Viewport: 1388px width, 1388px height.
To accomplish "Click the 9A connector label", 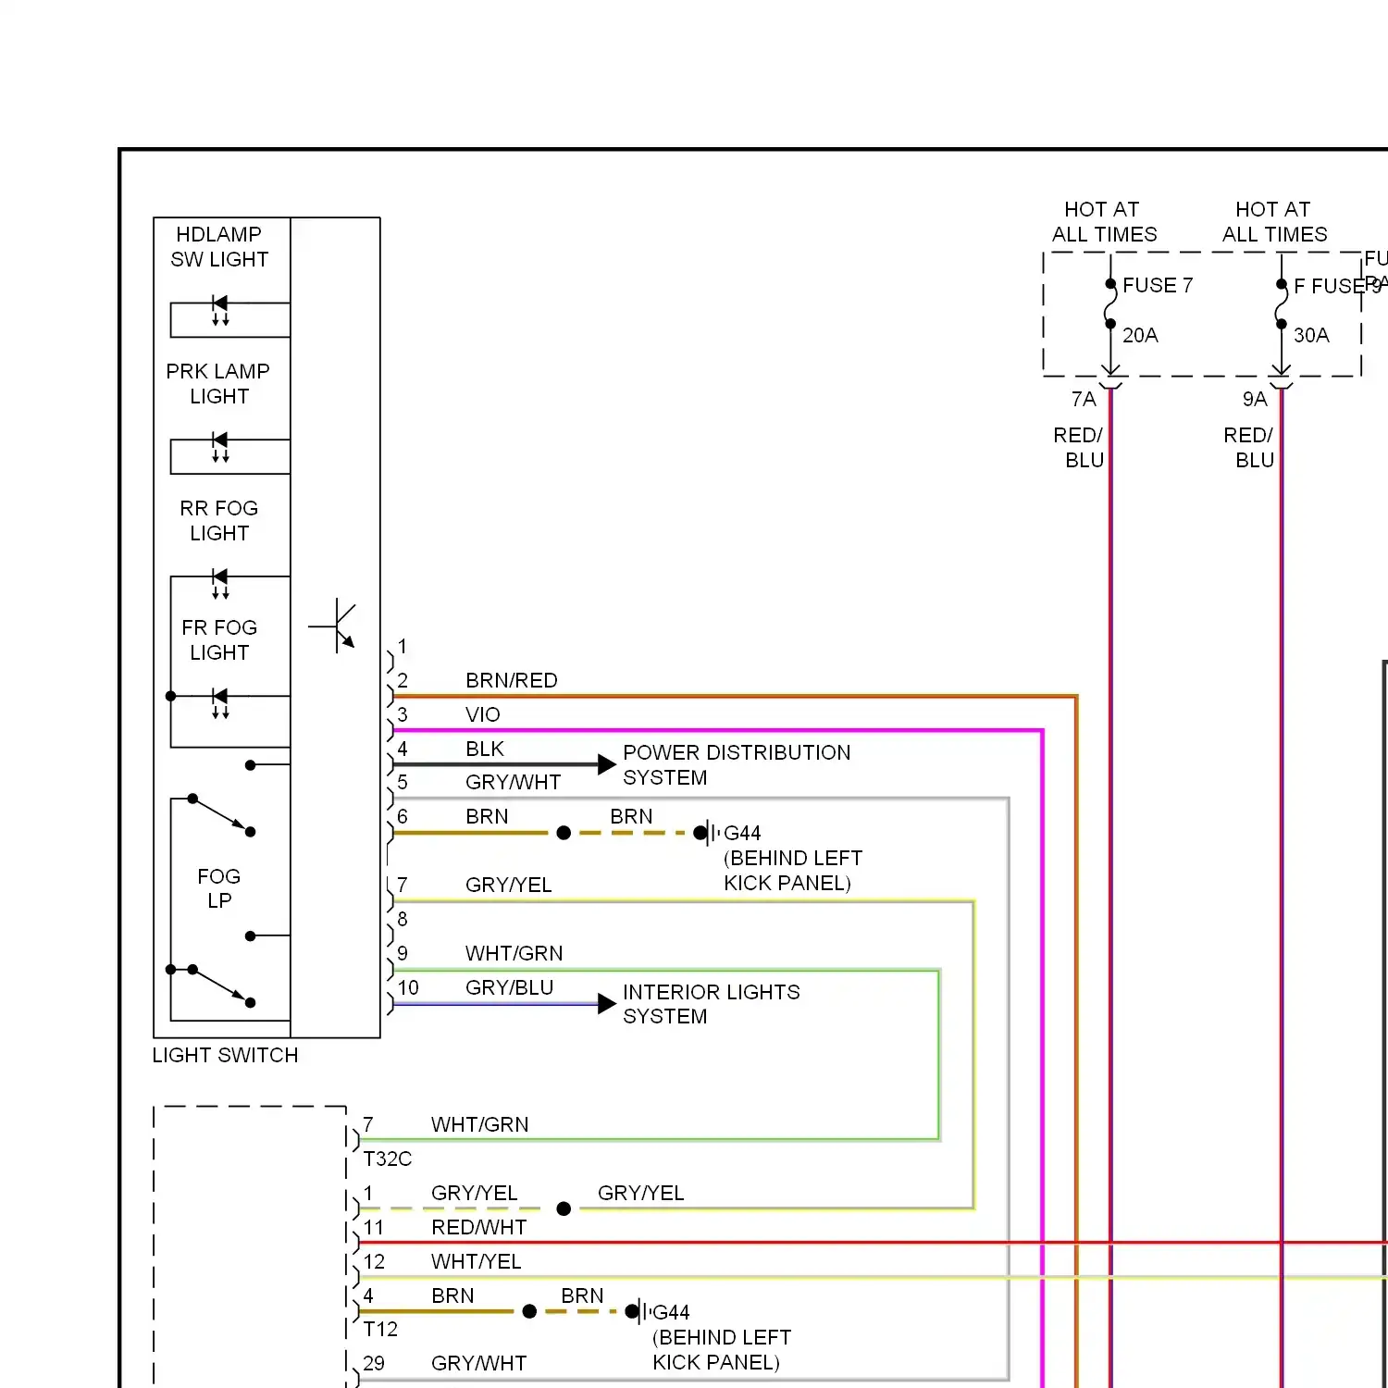I will [1255, 400].
